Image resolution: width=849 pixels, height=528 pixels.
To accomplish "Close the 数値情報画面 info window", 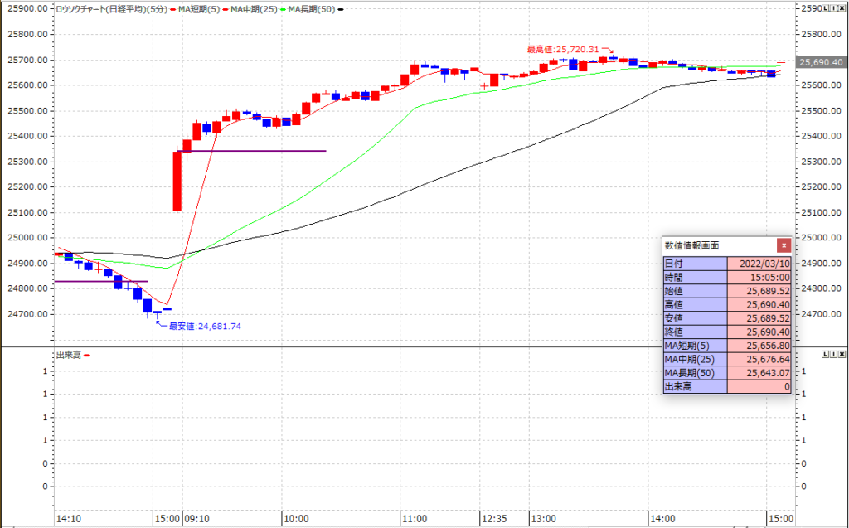I will 784,245.
